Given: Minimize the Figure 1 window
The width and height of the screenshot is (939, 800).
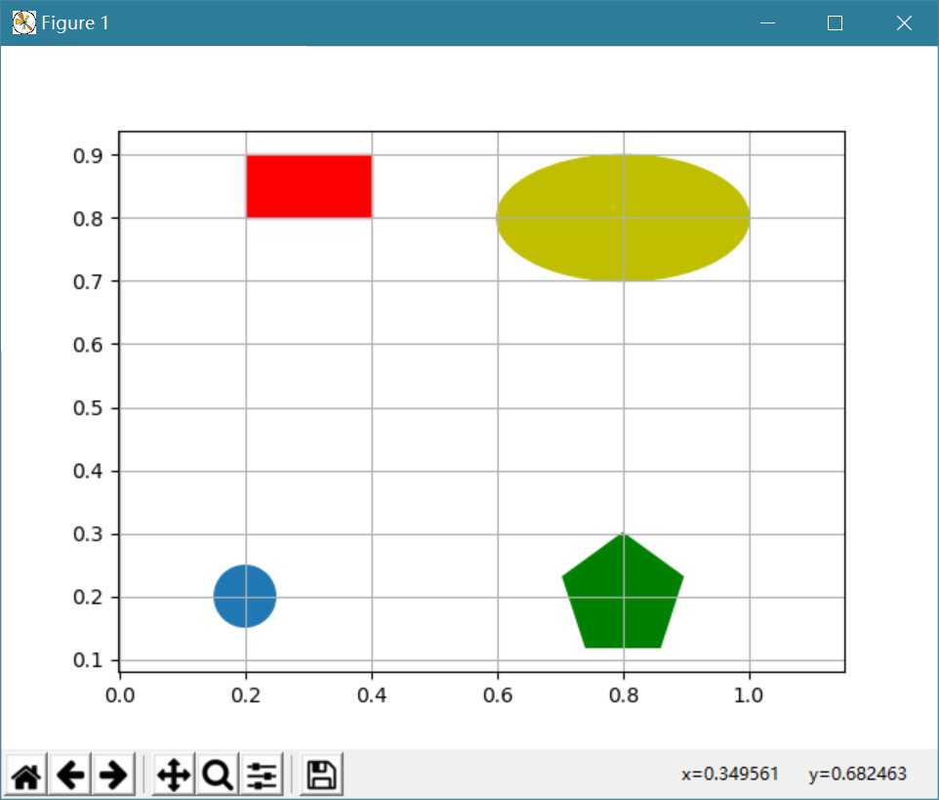Looking at the screenshot, I should (767, 22).
